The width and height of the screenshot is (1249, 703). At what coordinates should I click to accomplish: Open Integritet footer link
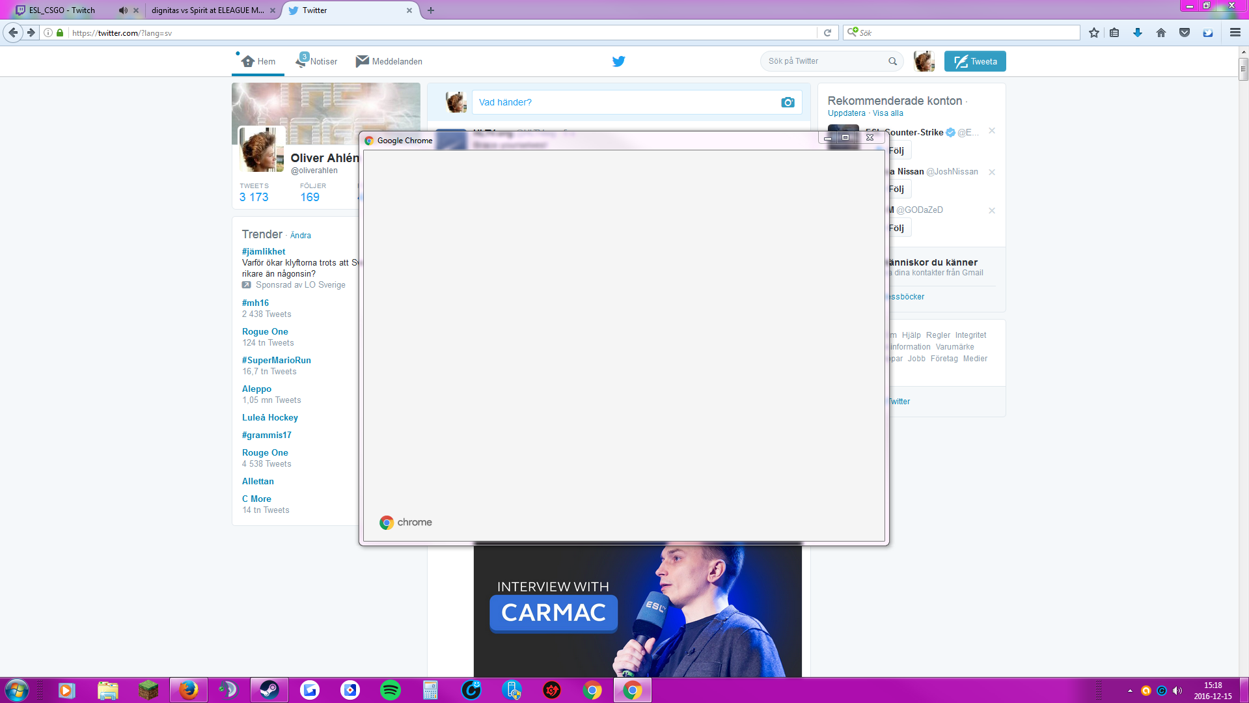(970, 335)
